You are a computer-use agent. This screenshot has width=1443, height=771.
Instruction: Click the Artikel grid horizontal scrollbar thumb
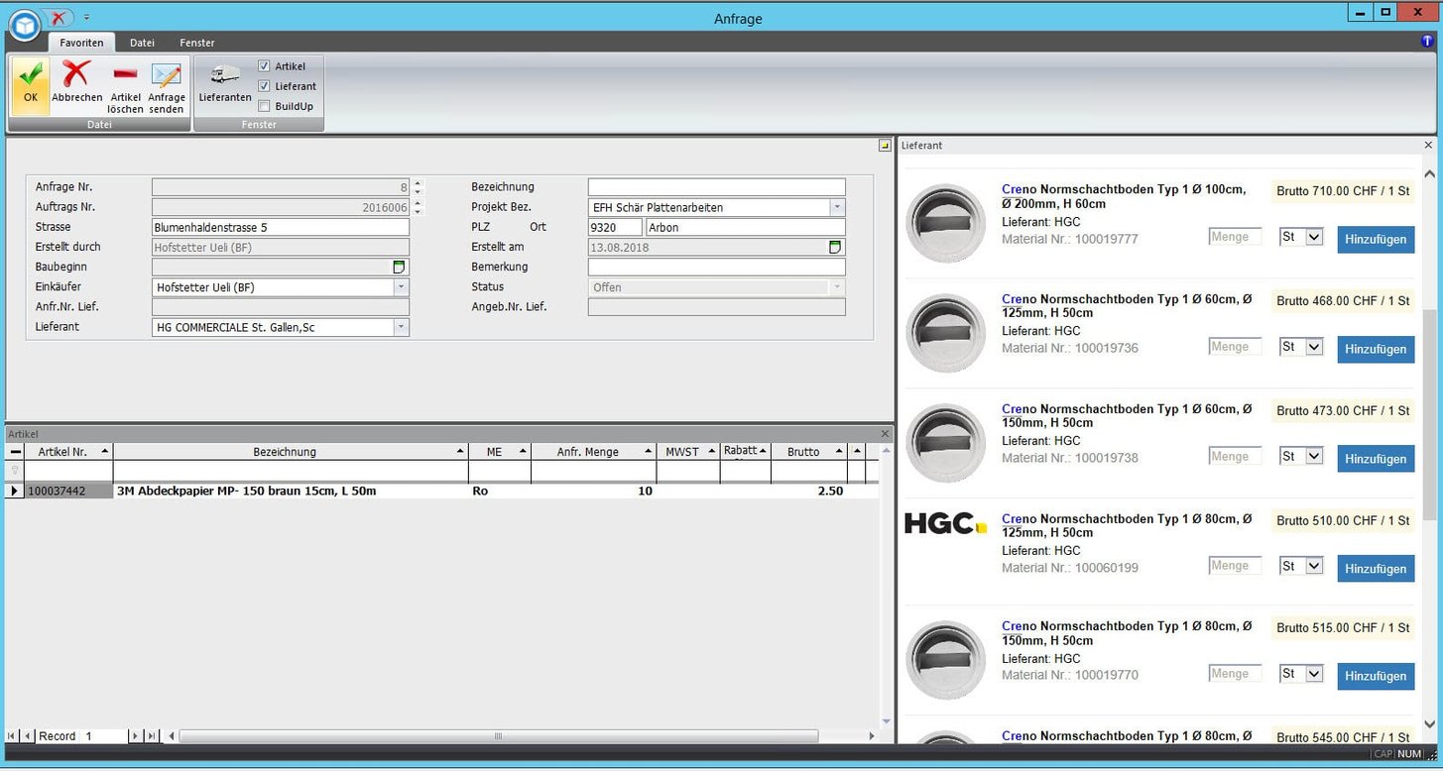498,736
